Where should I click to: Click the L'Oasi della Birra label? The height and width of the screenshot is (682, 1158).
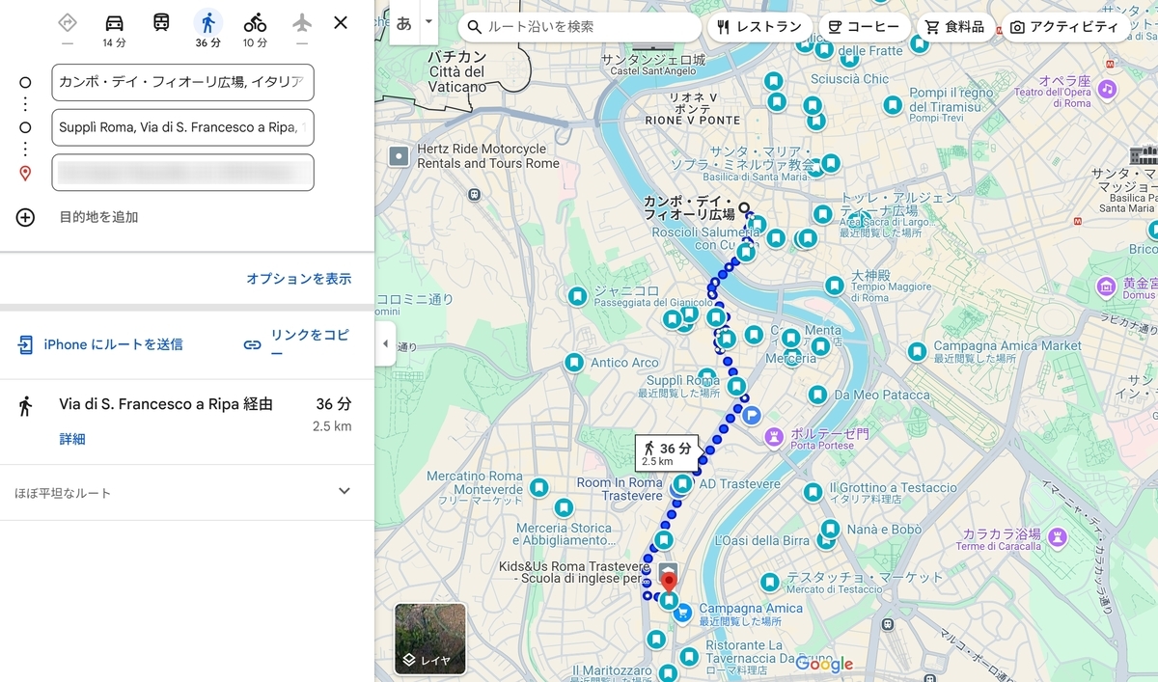[763, 540]
